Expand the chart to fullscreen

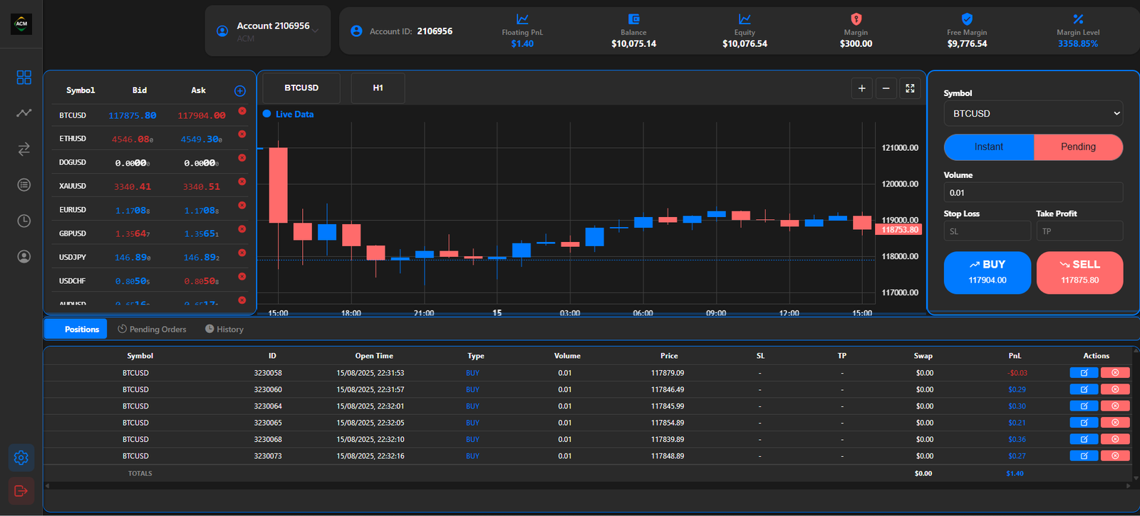(910, 88)
